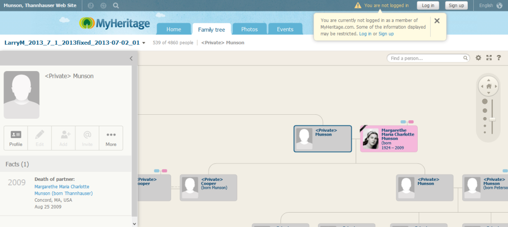Viewport: 508px width, 227px height.
Task: Open the circular smart matches icon in top bar
Action: (103, 5)
